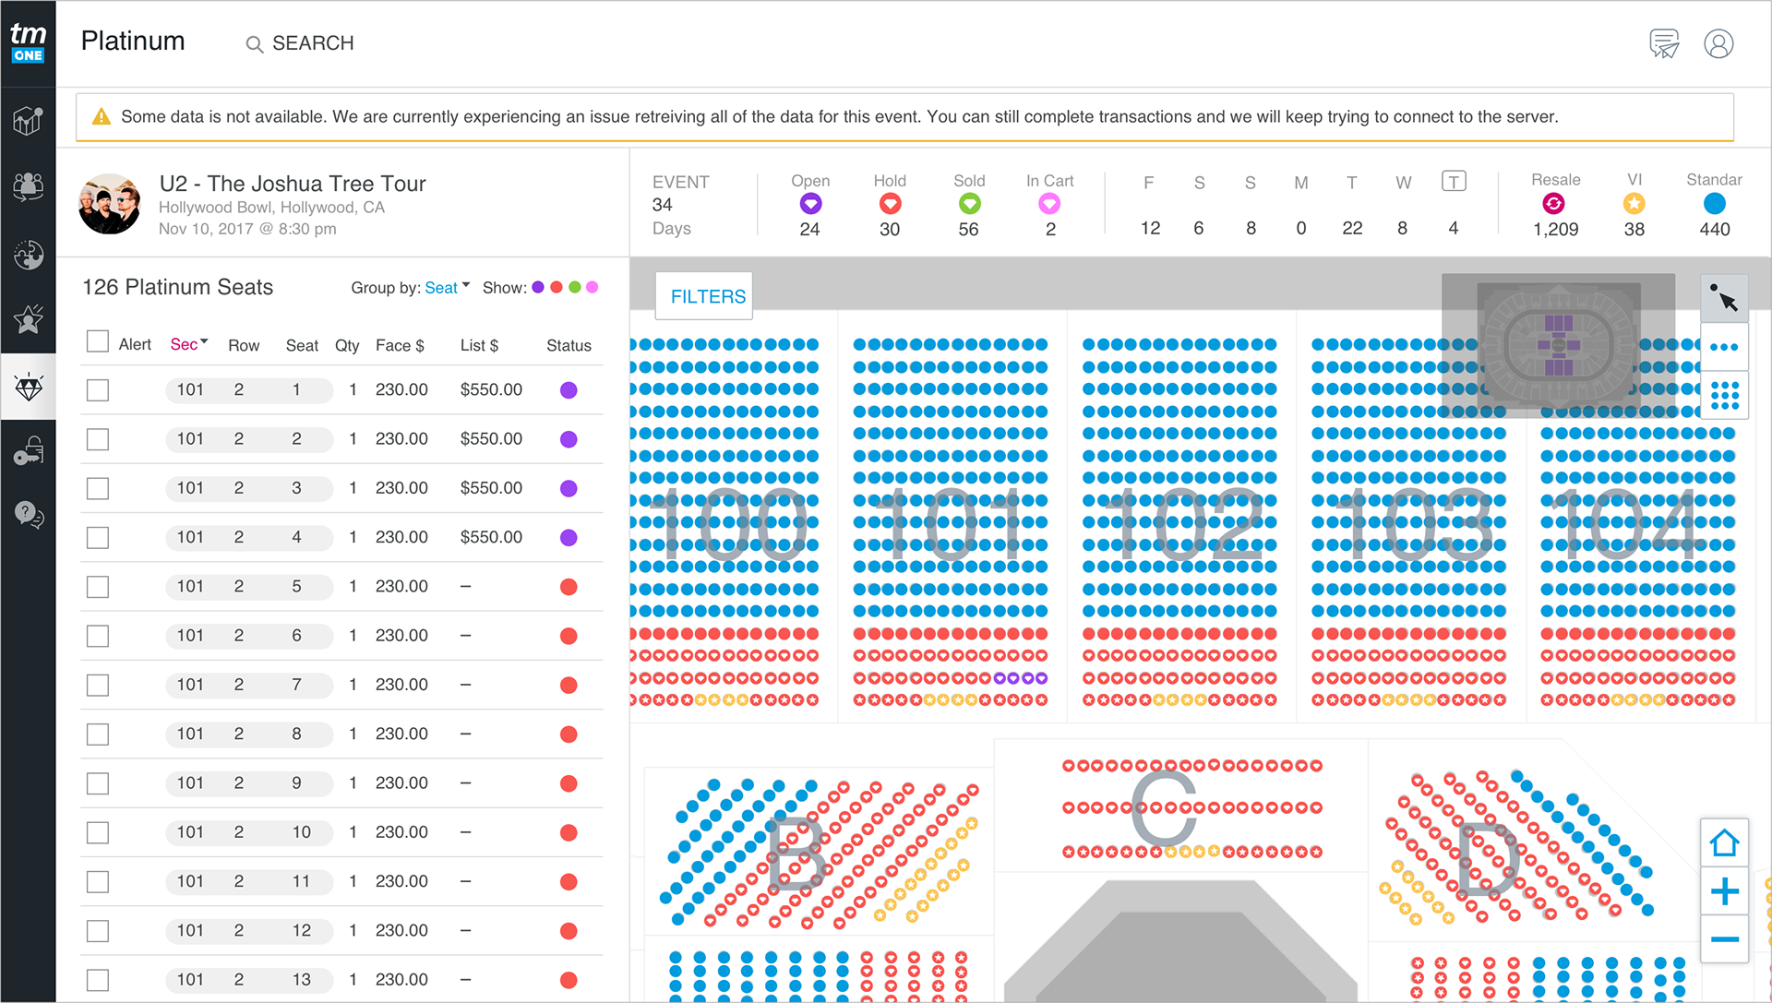The image size is (1772, 1003).
Task: Click the home reset map view icon
Action: click(x=1725, y=842)
